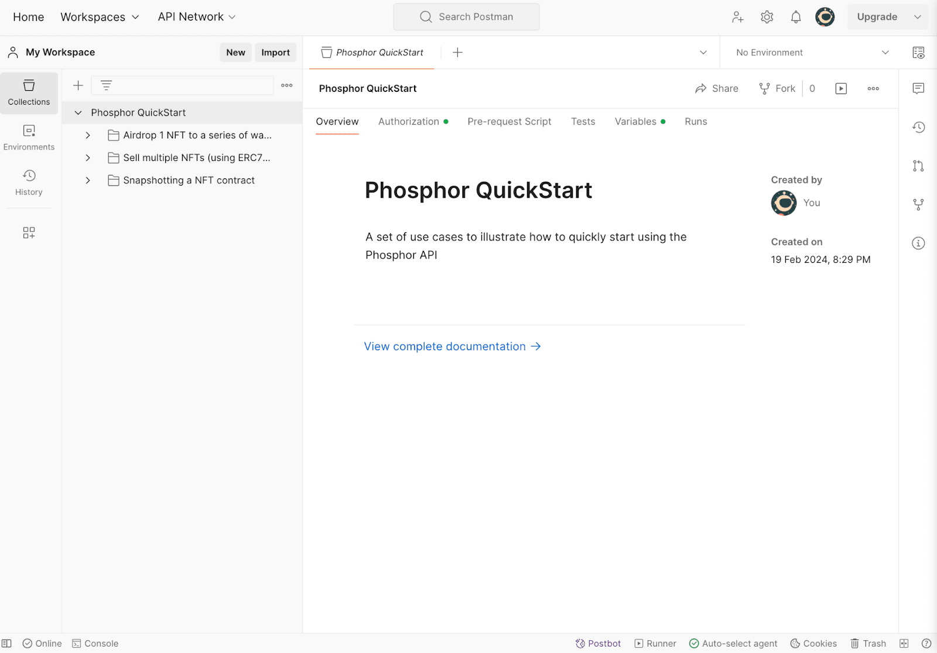Open Cookies from the status bar

813,644
